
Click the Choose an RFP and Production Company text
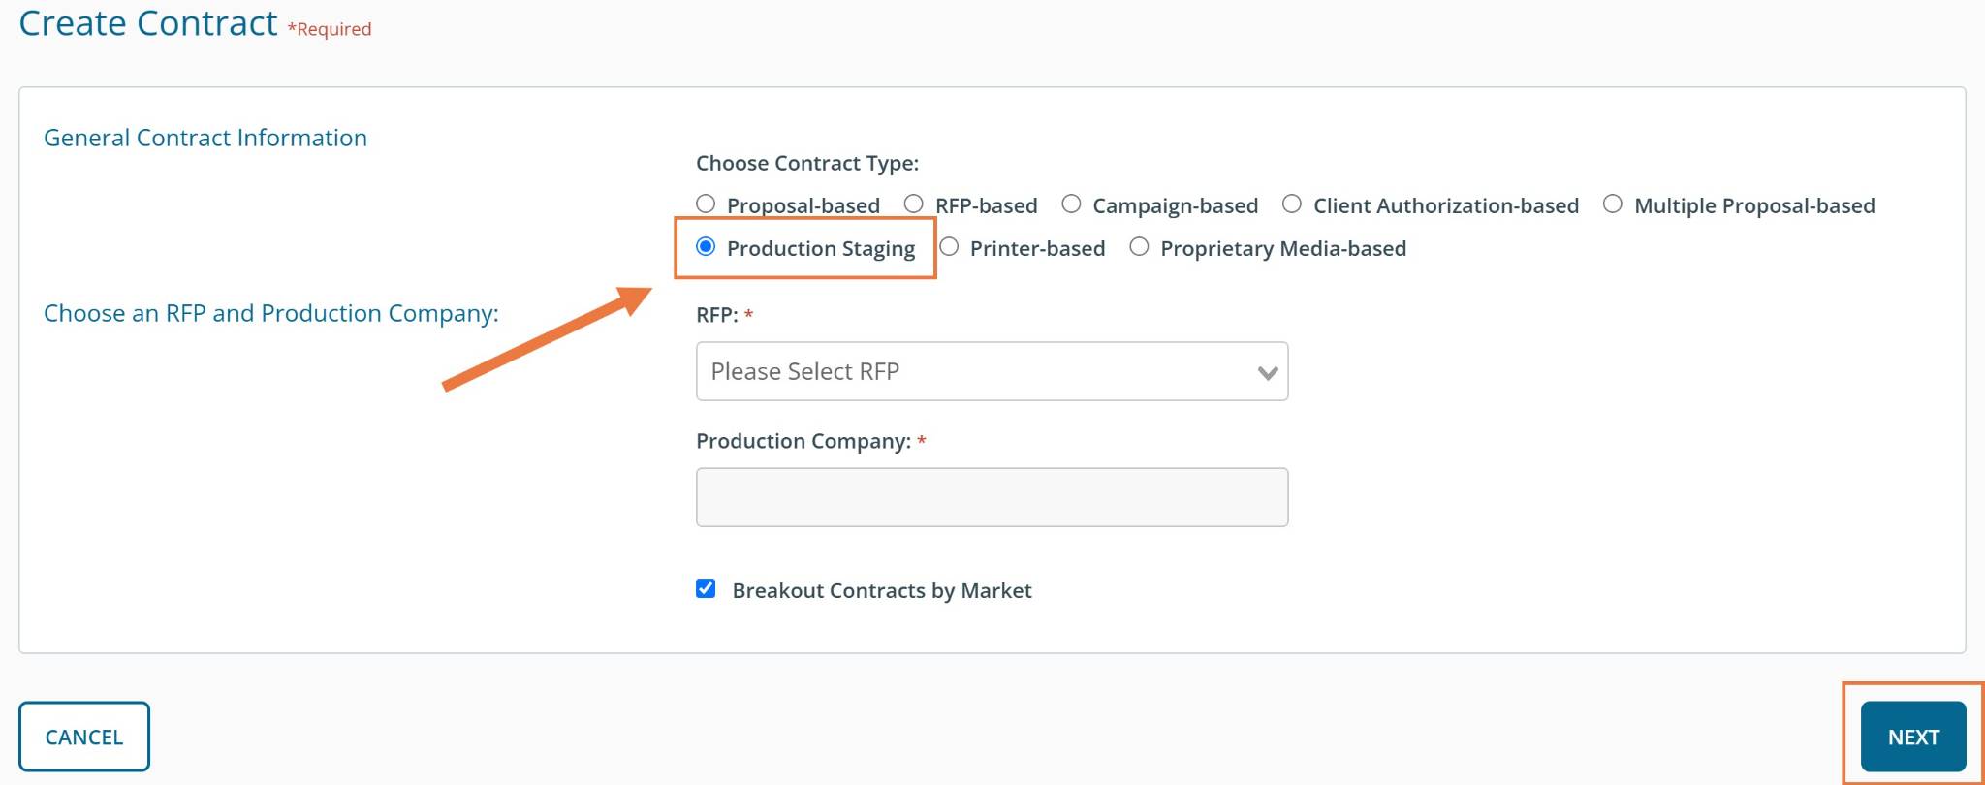point(271,313)
